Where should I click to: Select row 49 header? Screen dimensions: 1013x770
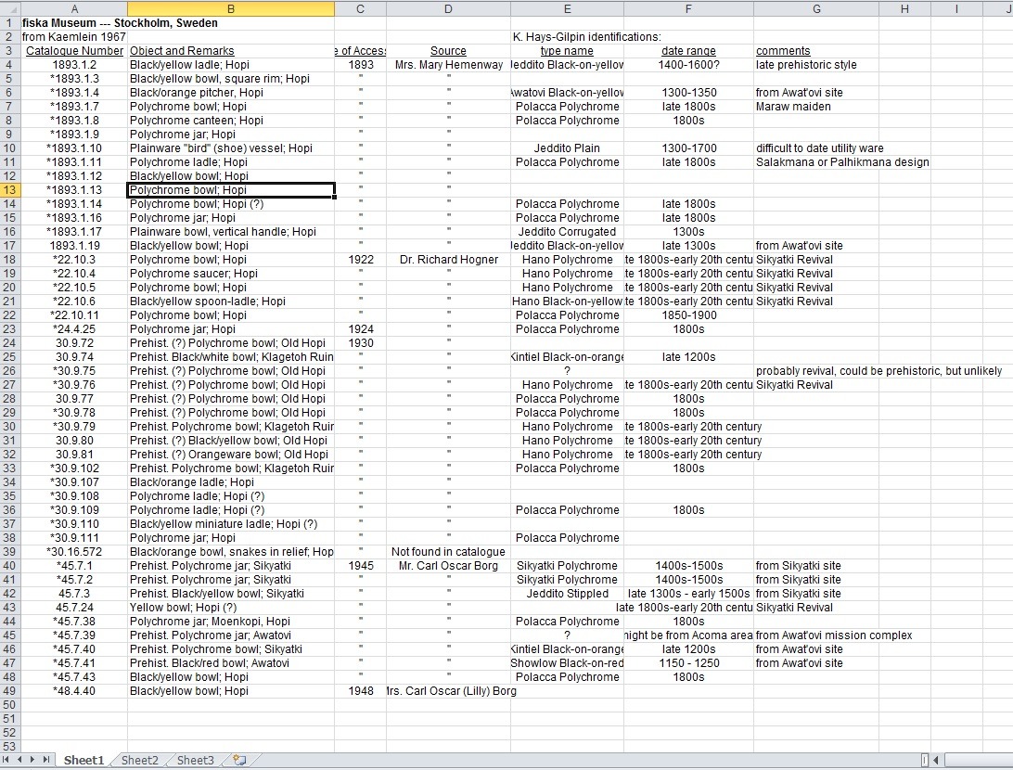tap(10, 691)
